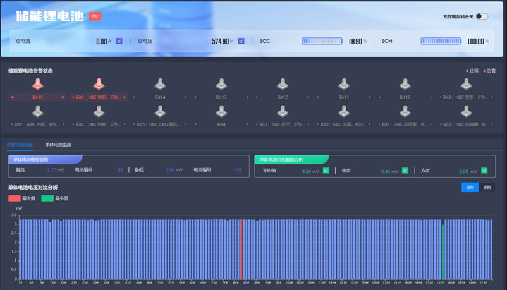Click the Bit15 label text

point(37,97)
